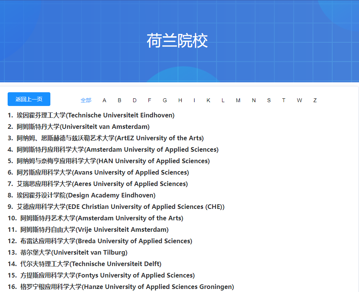Filter schools by letter L

(x=223, y=100)
